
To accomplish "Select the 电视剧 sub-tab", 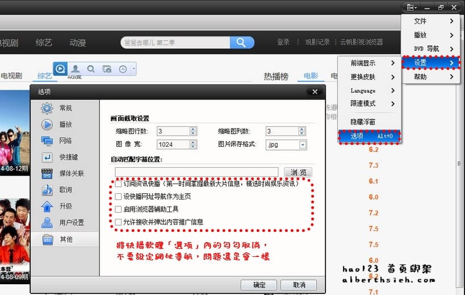I will point(11,76).
